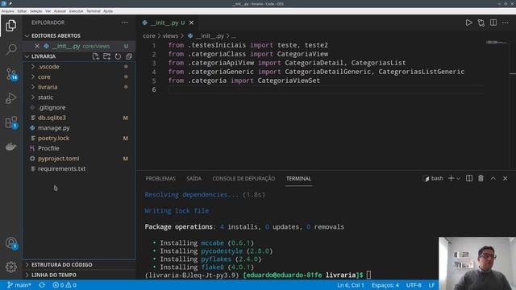Select the TERMINAL tab
516x290 pixels.
pos(298,179)
